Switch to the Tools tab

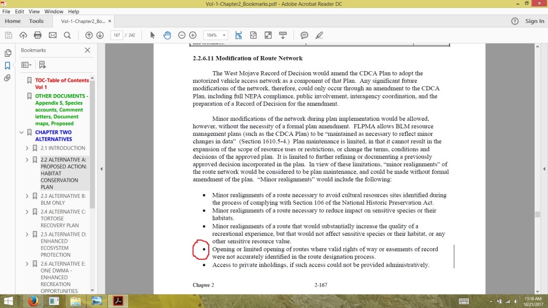pos(36,21)
